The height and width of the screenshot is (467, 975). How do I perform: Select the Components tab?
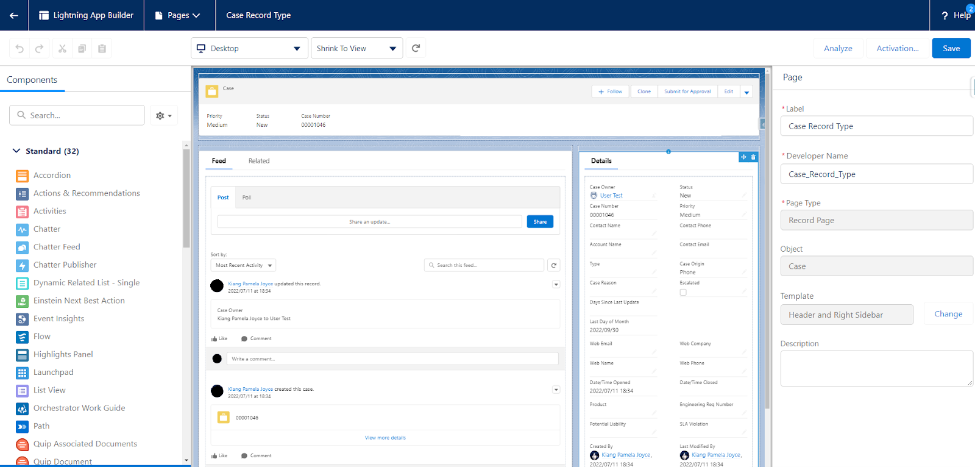click(x=32, y=80)
